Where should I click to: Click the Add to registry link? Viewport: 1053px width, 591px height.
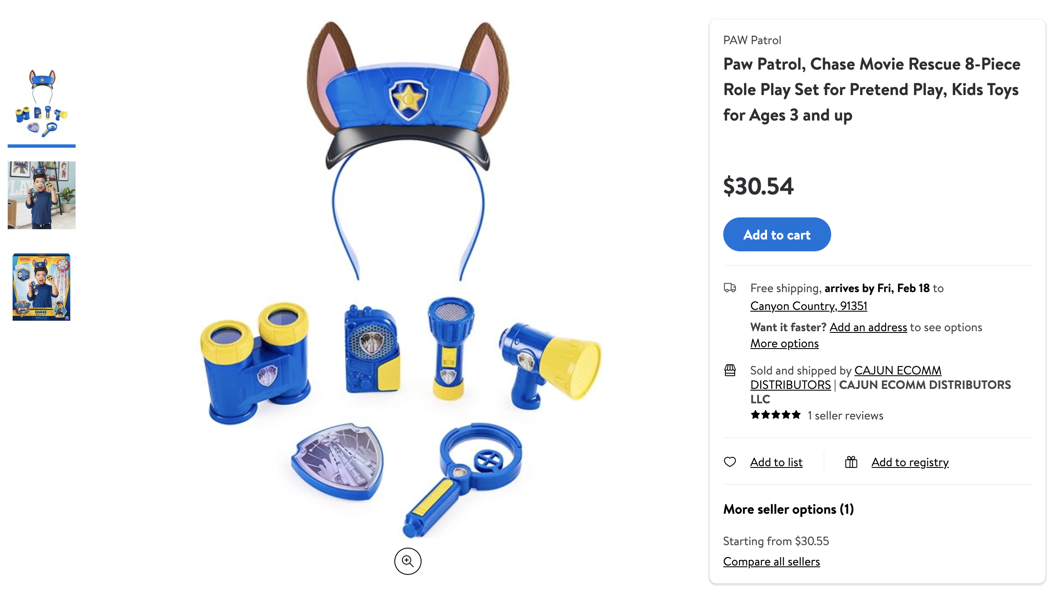(910, 462)
